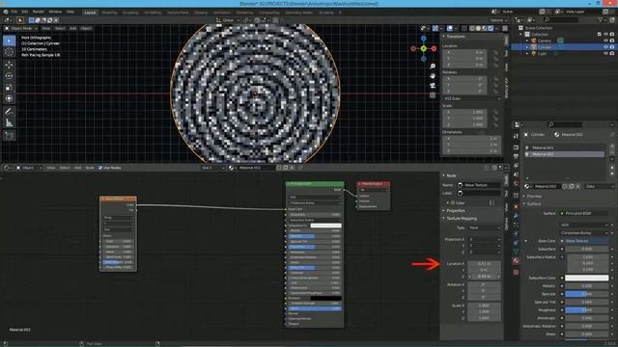Select the Scale tool in viewport toolbar

tap(9, 88)
